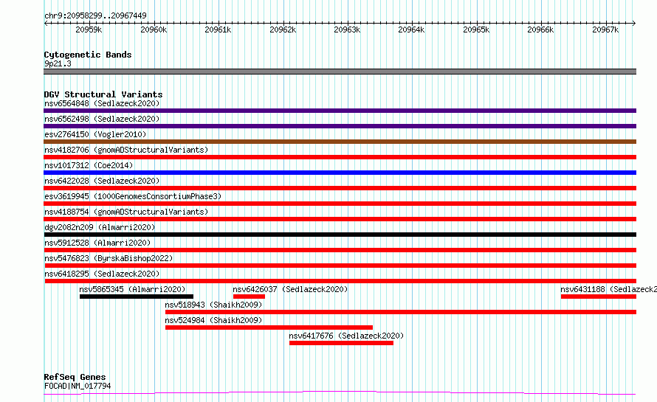Click the 20967k ruler position

[605, 30]
